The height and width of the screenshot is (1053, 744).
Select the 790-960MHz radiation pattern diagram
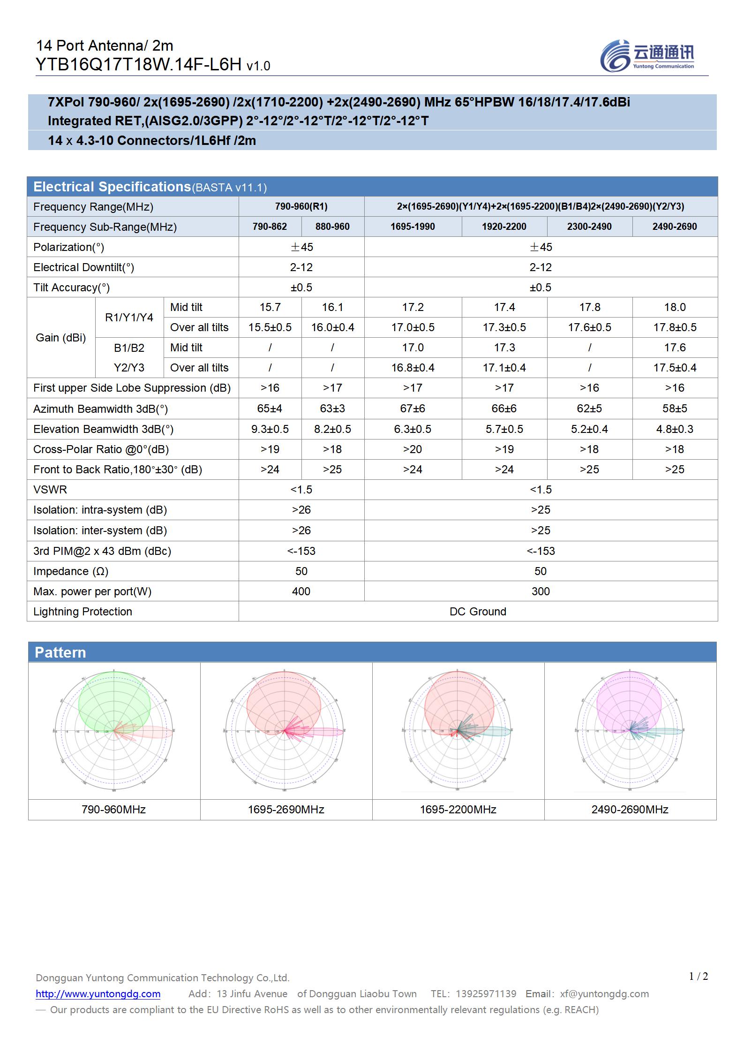coord(114,731)
